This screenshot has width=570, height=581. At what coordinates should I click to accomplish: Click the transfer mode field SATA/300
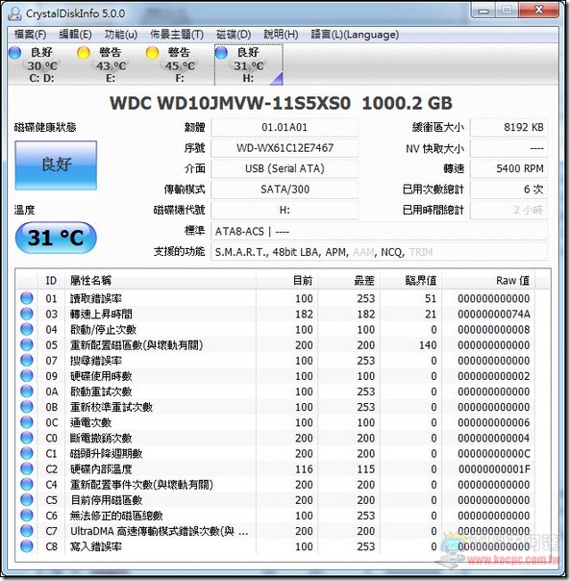pyautogui.click(x=285, y=189)
